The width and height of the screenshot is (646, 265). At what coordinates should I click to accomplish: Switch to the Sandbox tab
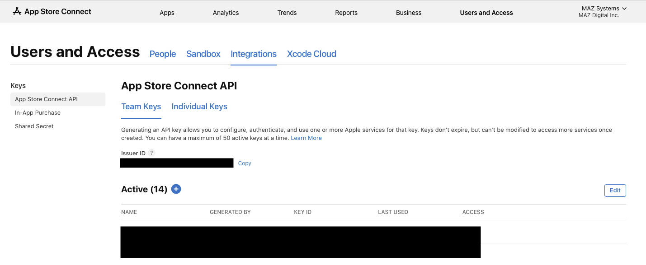(x=203, y=54)
